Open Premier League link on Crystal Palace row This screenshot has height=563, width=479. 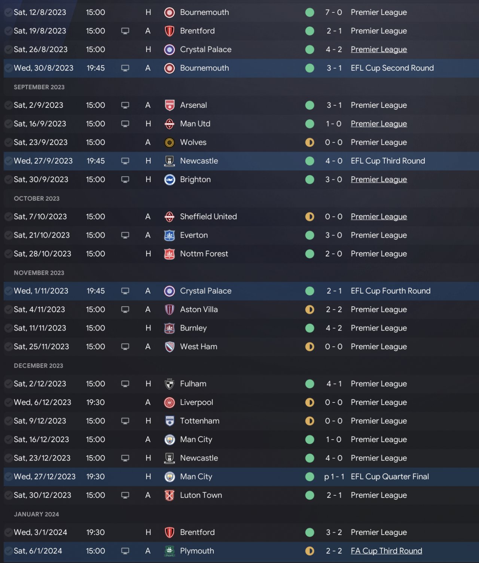(379, 50)
